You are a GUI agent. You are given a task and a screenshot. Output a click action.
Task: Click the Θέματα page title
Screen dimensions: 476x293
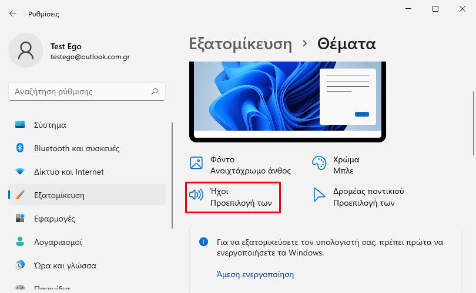click(x=346, y=44)
